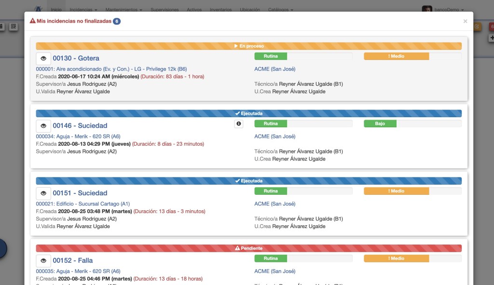The image size is (494, 285).
Task: Click the Bajo priority bar on 00146
Action: pyautogui.click(x=380, y=124)
